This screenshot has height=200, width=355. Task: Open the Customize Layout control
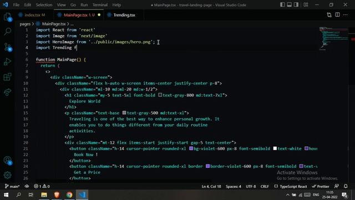[306, 4]
